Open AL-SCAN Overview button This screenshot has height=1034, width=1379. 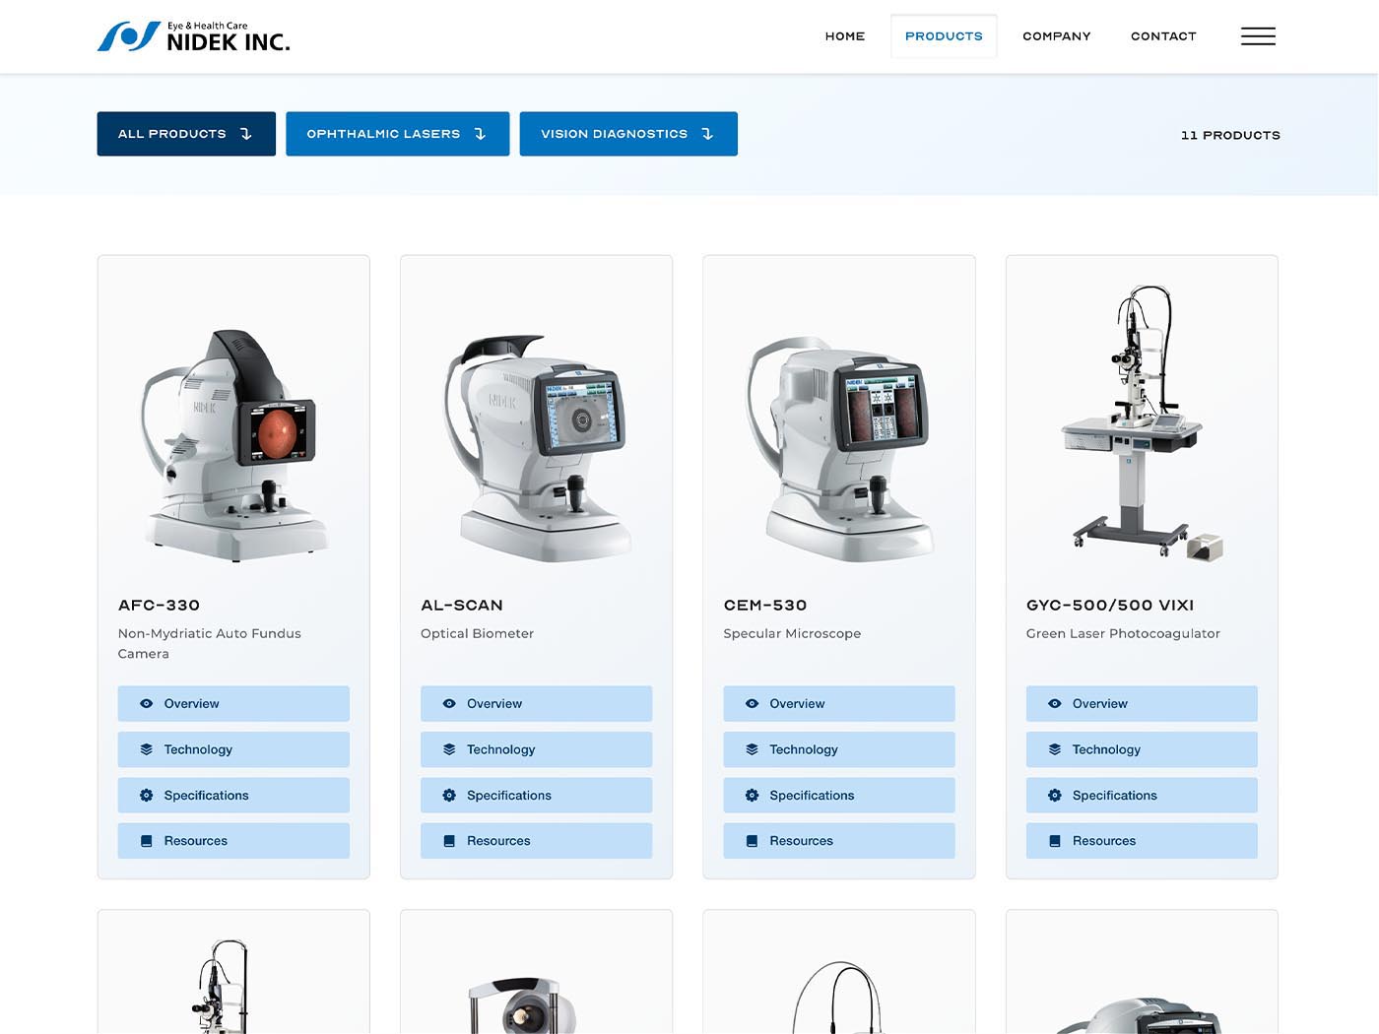coord(536,704)
